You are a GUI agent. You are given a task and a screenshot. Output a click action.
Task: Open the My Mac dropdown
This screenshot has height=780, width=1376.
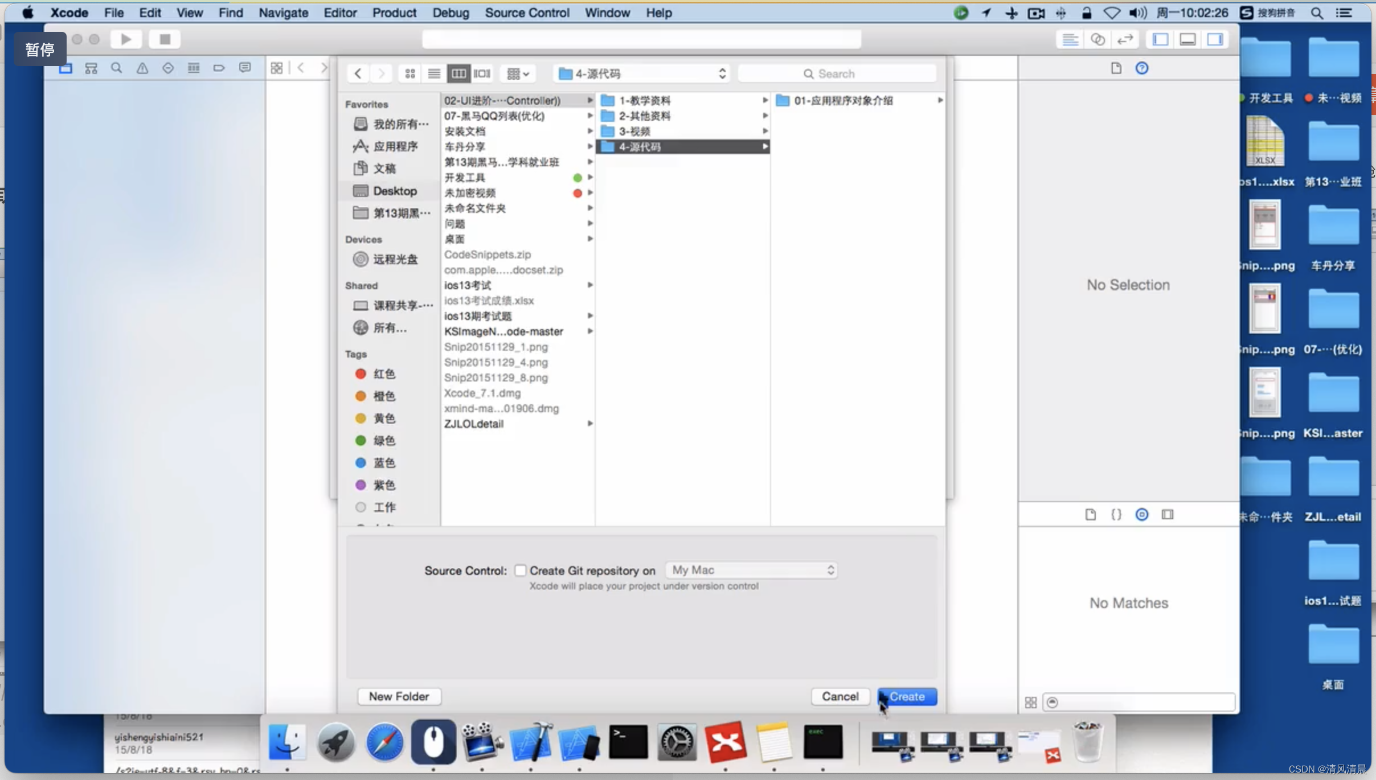[x=751, y=570]
